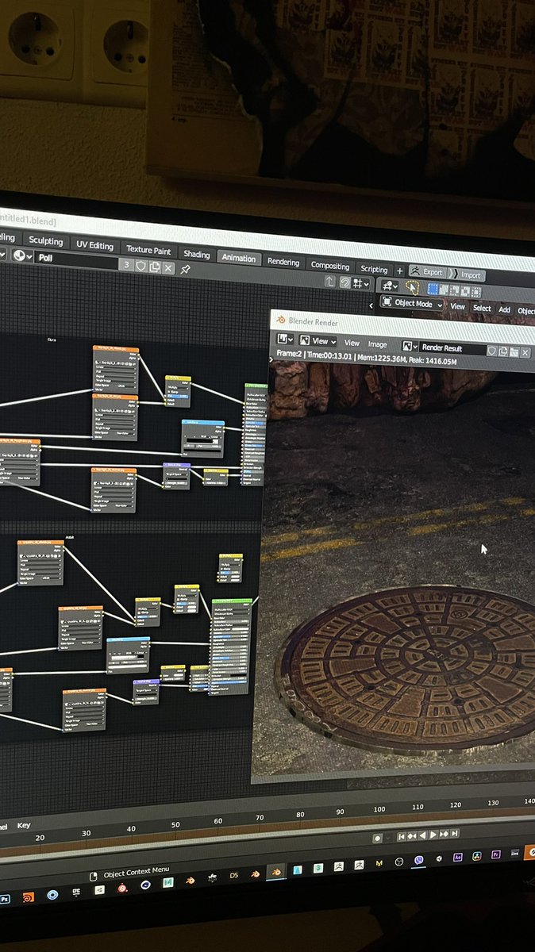The image size is (535, 952).
Task: Open Premiere Pro from the taskbar
Action: pyautogui.click(x=496, y=854)
